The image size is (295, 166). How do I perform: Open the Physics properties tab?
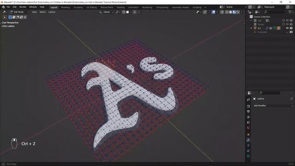(248, 145)
